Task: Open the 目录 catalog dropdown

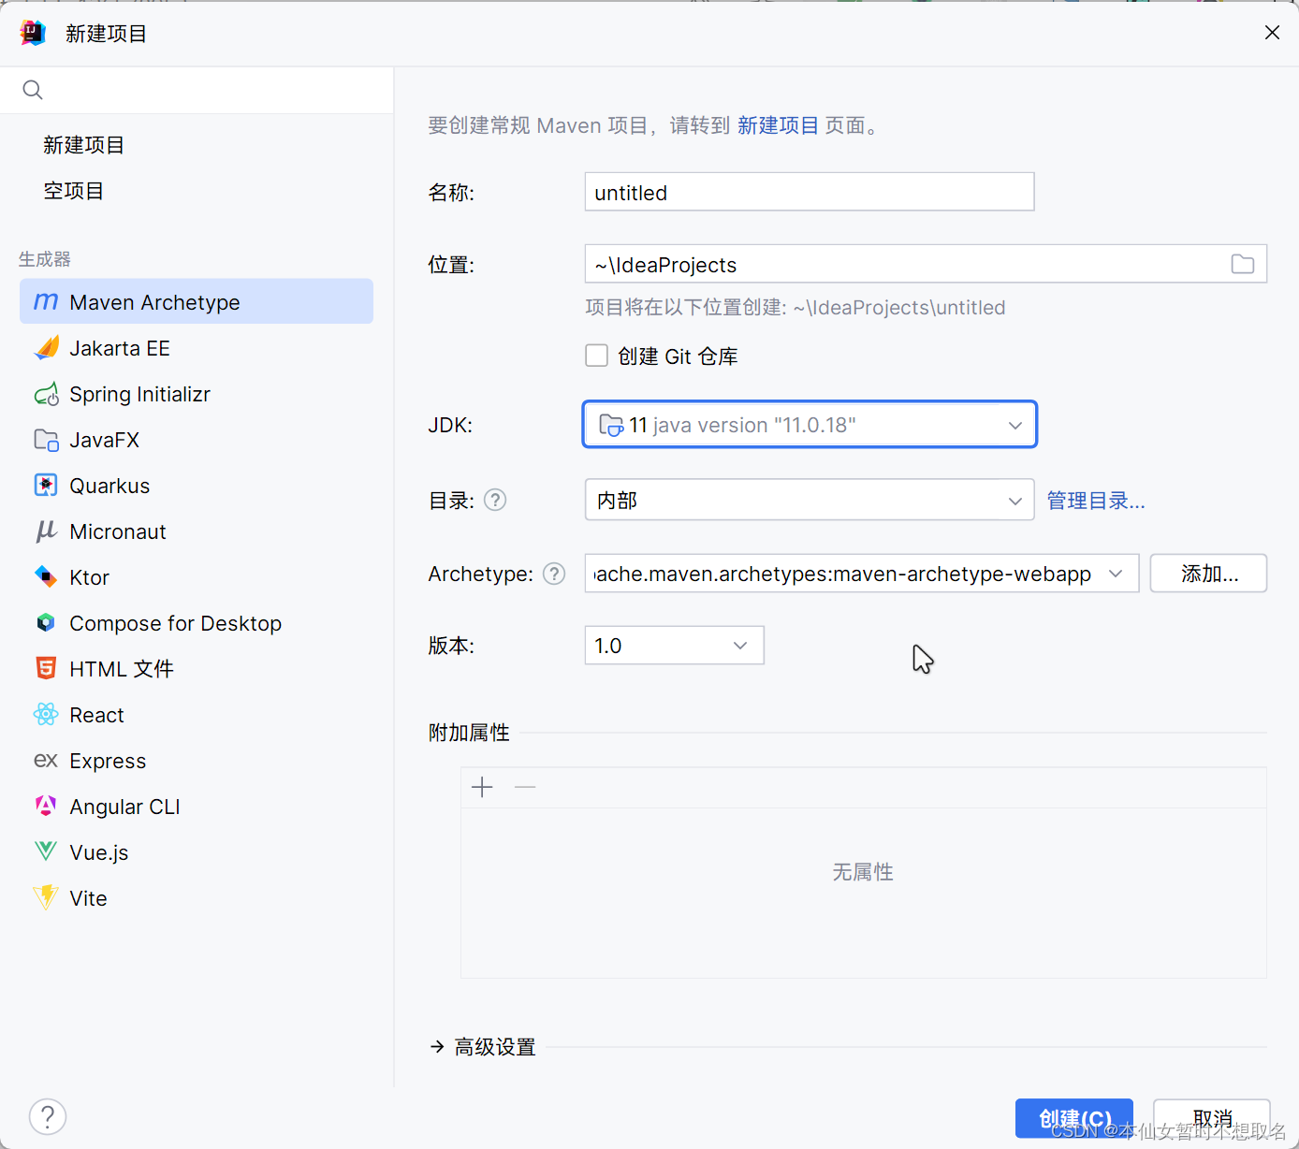Action: (x=810, y=501)
